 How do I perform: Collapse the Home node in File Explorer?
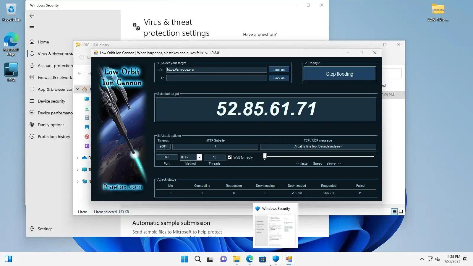tap(77, 89)
